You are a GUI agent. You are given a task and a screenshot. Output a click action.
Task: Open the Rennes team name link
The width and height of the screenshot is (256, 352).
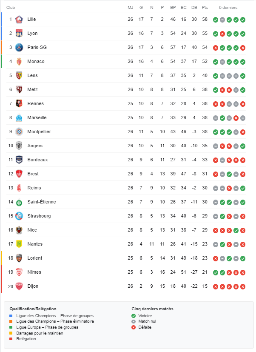point(35,103)
